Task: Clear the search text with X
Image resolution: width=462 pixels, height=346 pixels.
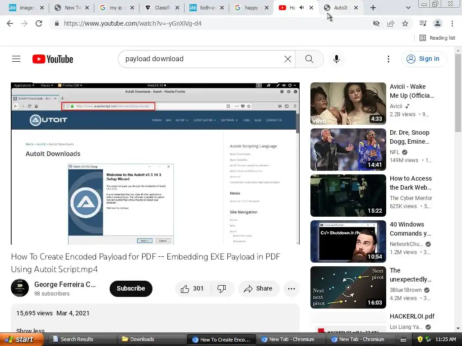Action: click(287, 59)
